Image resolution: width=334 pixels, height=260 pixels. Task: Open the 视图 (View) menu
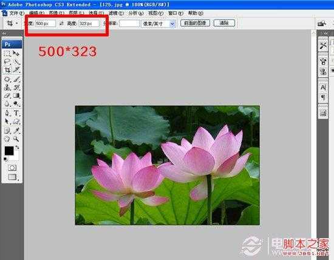click(156, 13)
